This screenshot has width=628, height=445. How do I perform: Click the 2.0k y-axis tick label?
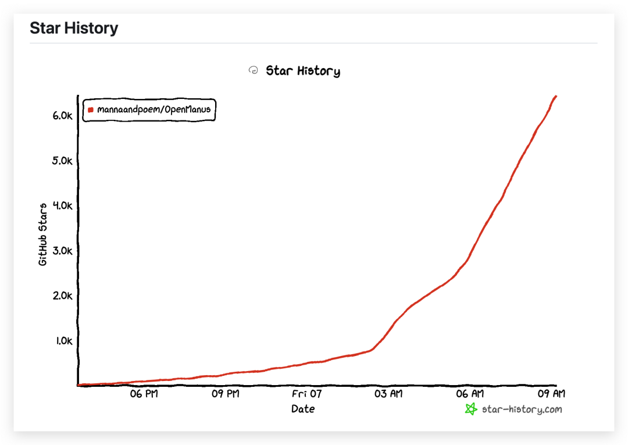coord(62,296)
